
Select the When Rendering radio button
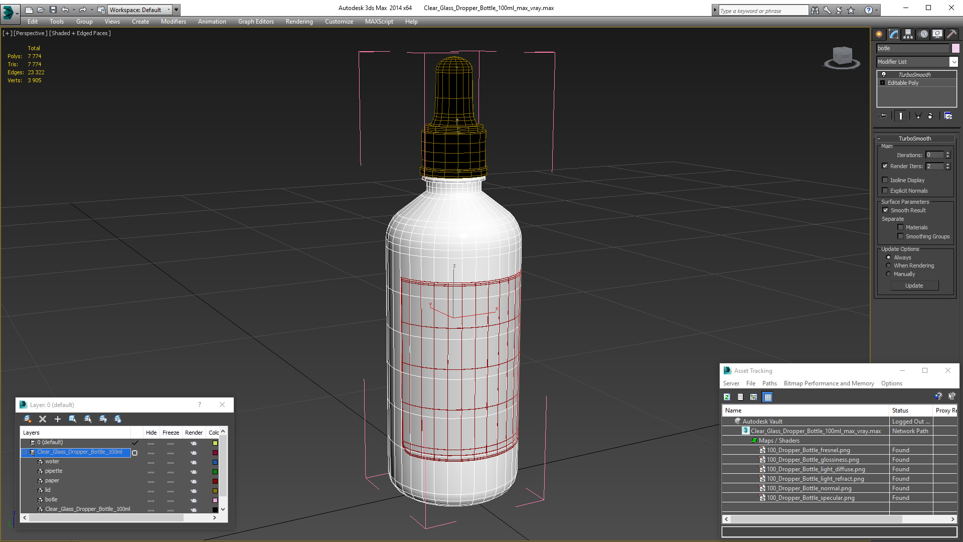coord(888,265)
